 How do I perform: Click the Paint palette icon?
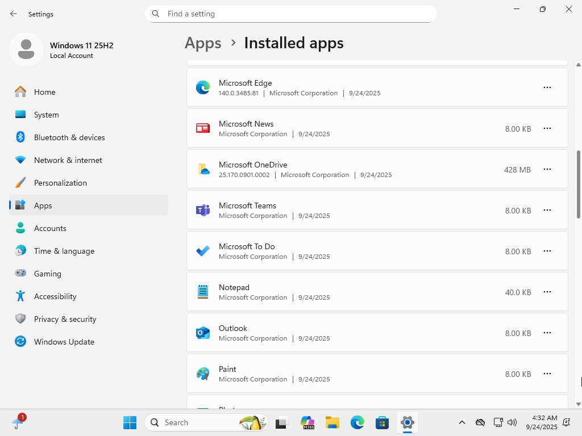[x=203, y=374]
